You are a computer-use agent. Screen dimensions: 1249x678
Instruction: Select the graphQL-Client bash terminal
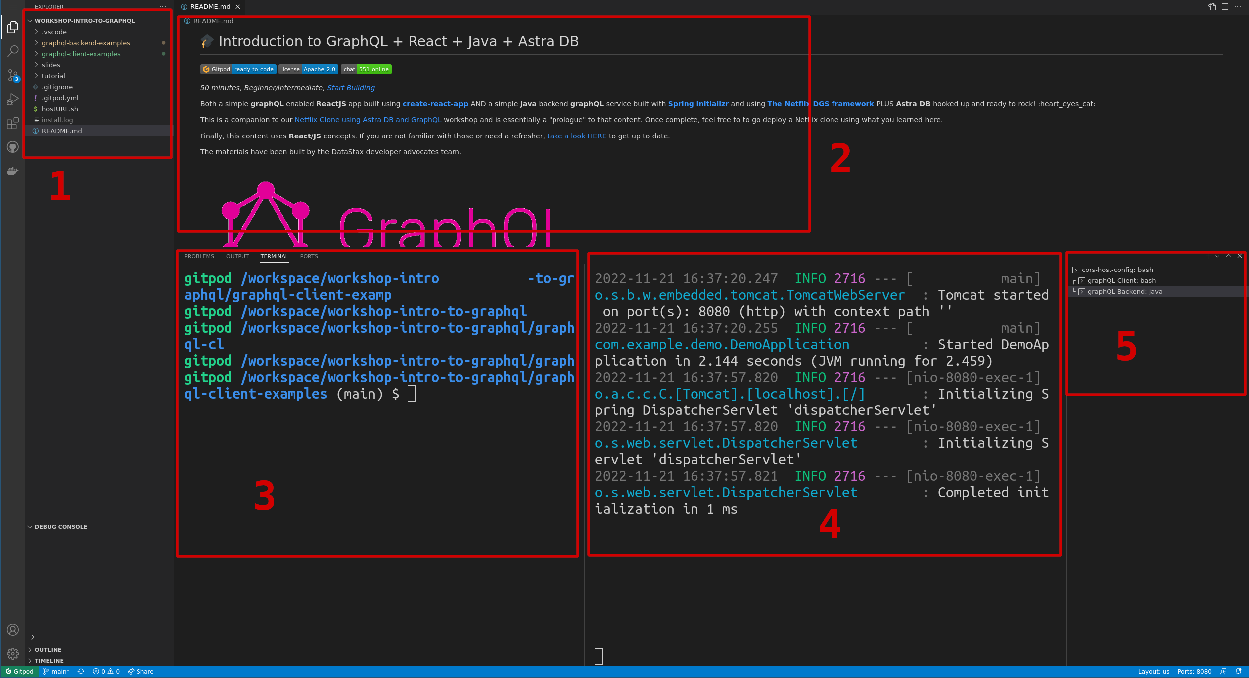1121,281
